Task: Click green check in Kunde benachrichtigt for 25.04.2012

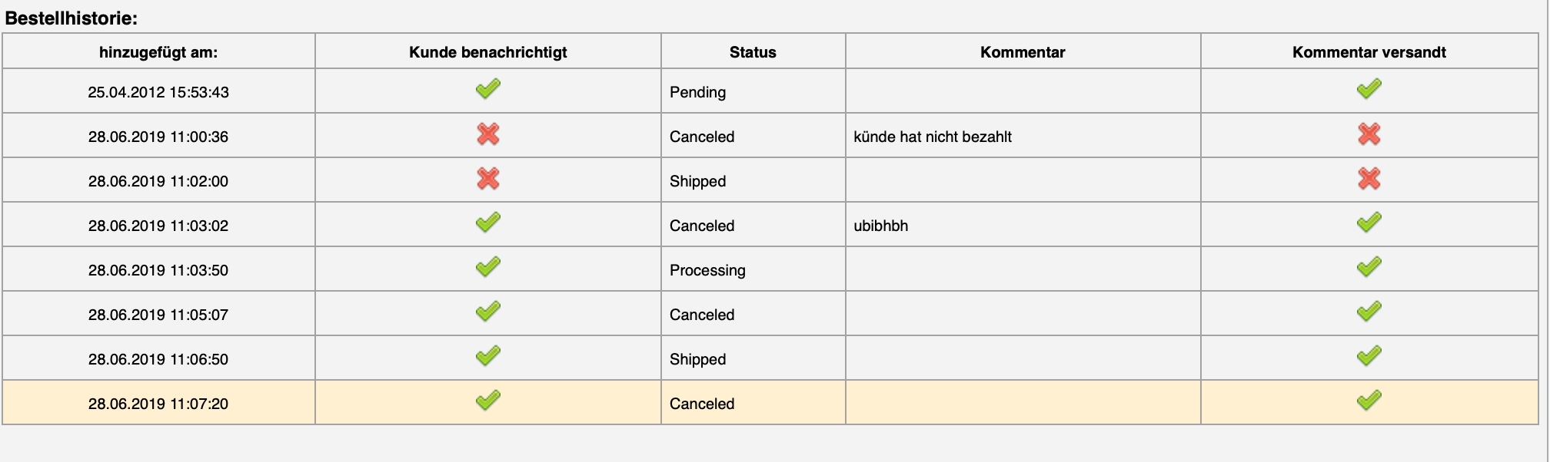Action: [x=487, y=89]
